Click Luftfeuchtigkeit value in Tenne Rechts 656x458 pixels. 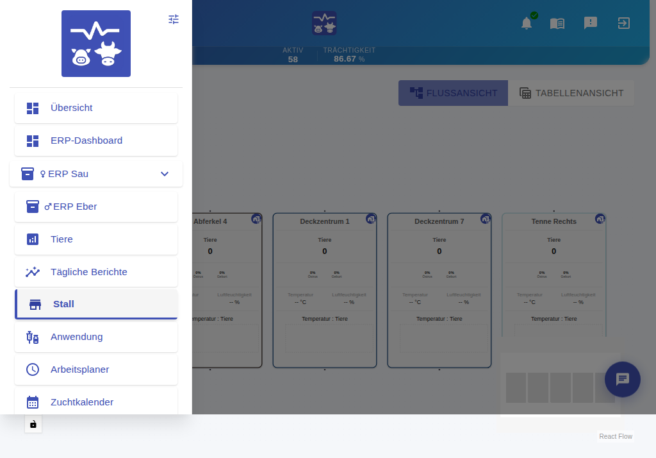point(578,302)
